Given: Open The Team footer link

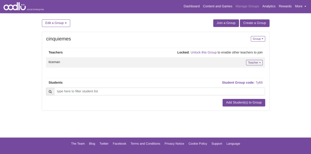Looking at the screenshot, I should (x=78, y=144).
